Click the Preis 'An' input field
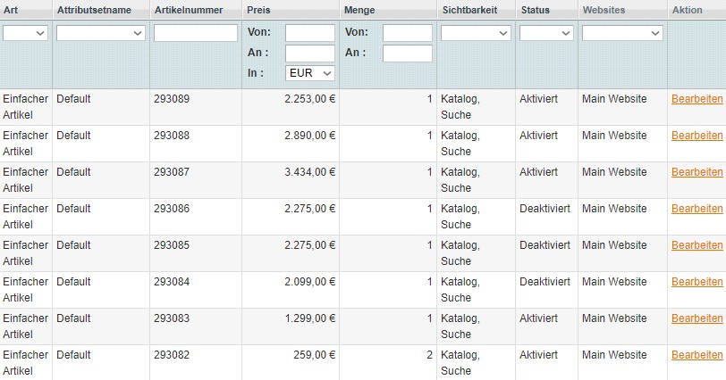Viewport: 726px width, 380px height. [x=309, y=54]
